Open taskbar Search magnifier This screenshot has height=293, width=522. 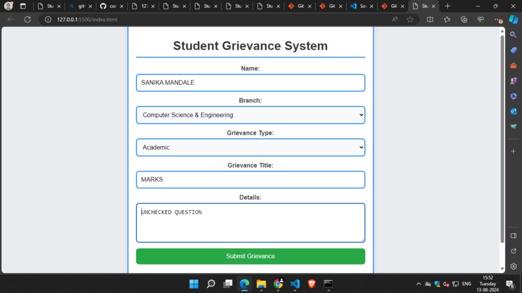coord(210,284)
